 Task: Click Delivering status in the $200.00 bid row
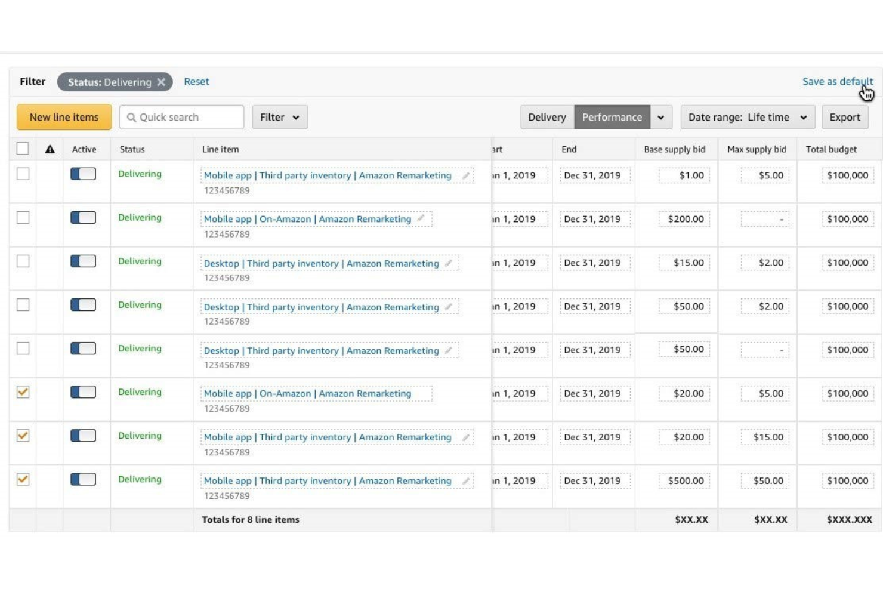(140, 217)
